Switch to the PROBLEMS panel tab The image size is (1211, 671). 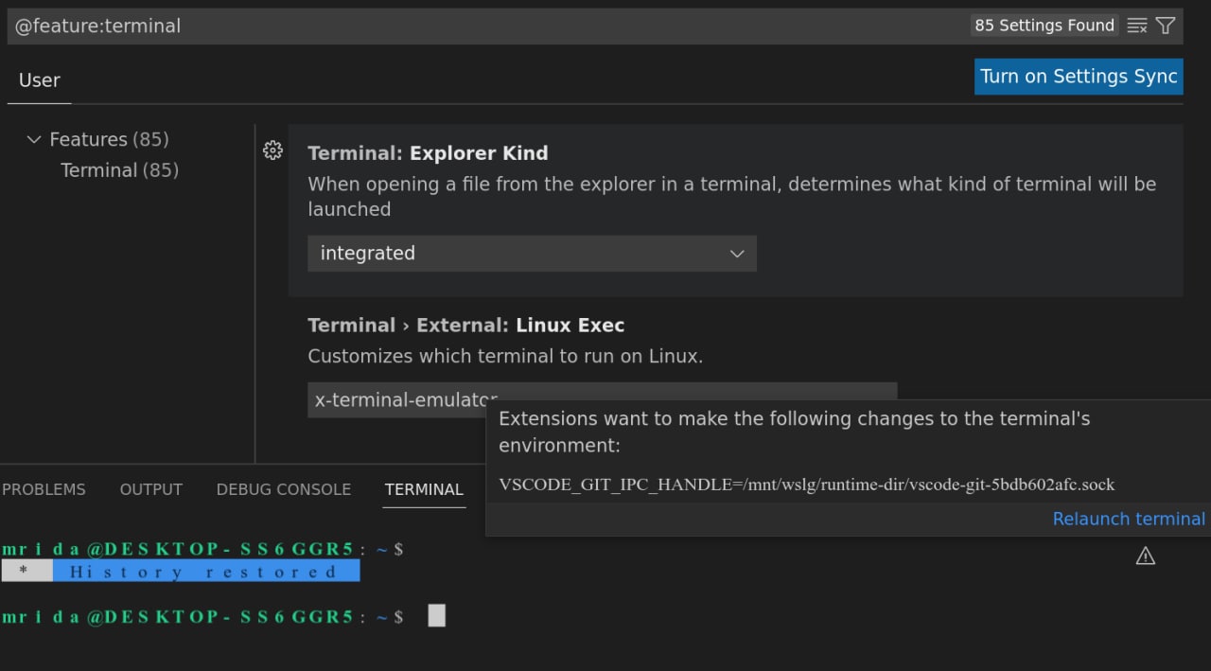[44, 489]
